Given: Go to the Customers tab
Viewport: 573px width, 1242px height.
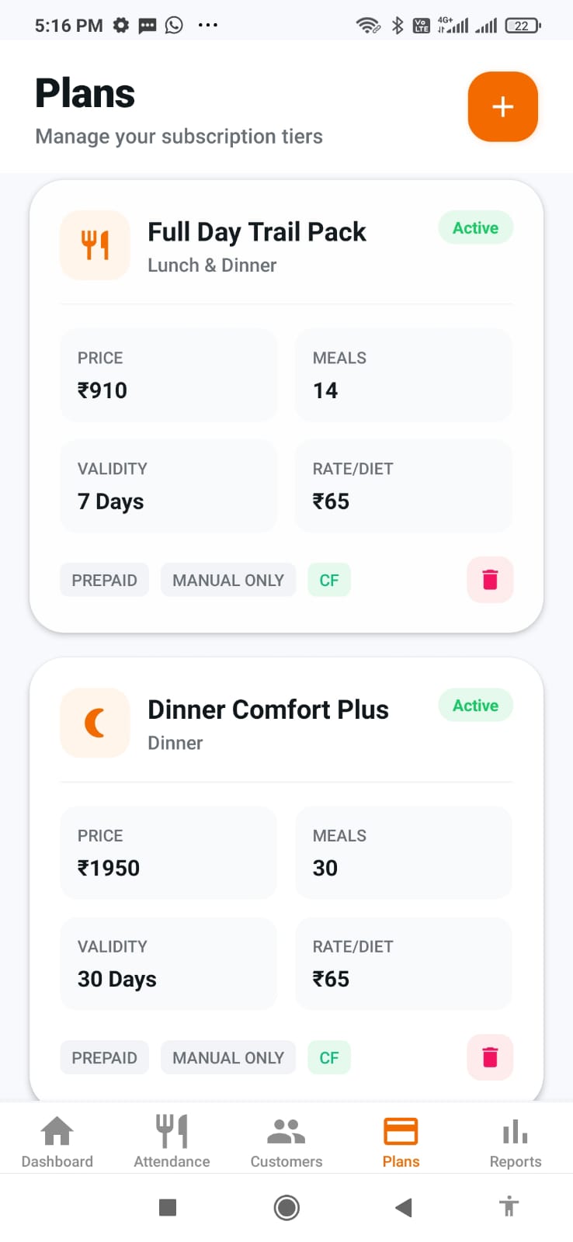Looking at the screenshot, I should (286, 1141).
